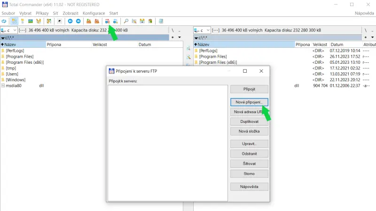Viewport: 376px width, 211px height.
Task: Show directory tree view icon
Action: 39,21
